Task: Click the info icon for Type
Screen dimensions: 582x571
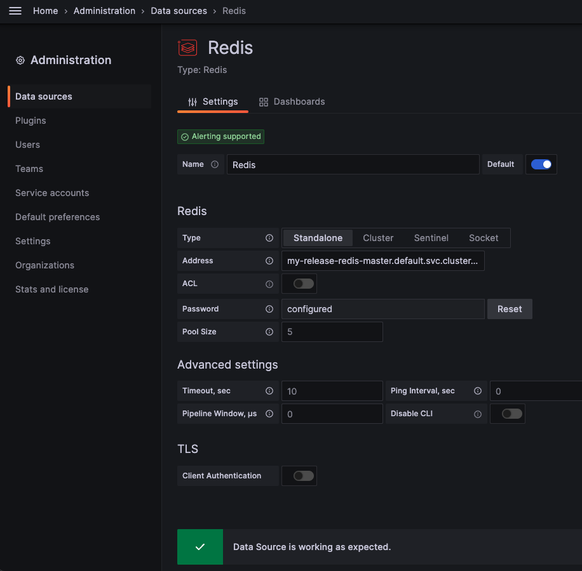Action: tap(269, 238)
